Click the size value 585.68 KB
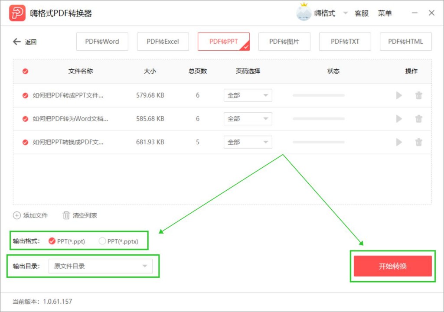Image resolution: width=444 pixels, height=312 pixels. click(150, 119)
